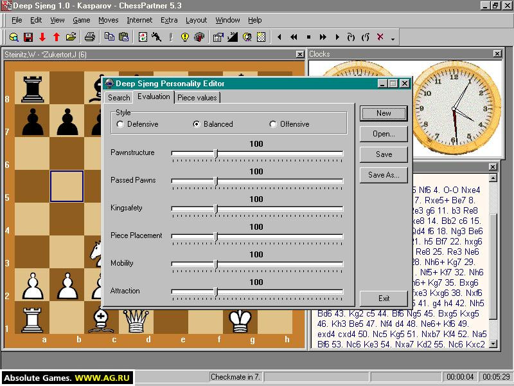This screenshot has height=386, width=514.
Task: Select the Offensive style radio button
Action: pyautogui.click(x=272, y=124)
